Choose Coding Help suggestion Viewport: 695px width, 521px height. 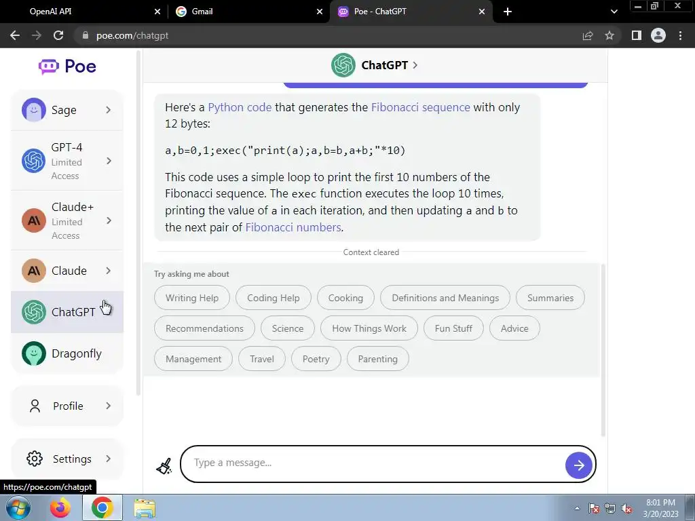(x=274, y=298)
